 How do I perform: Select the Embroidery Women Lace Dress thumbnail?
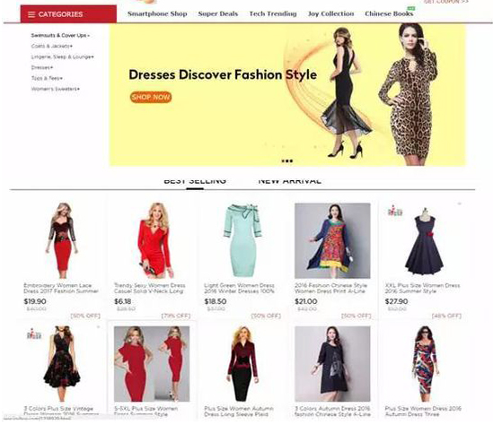click(62, 240)
